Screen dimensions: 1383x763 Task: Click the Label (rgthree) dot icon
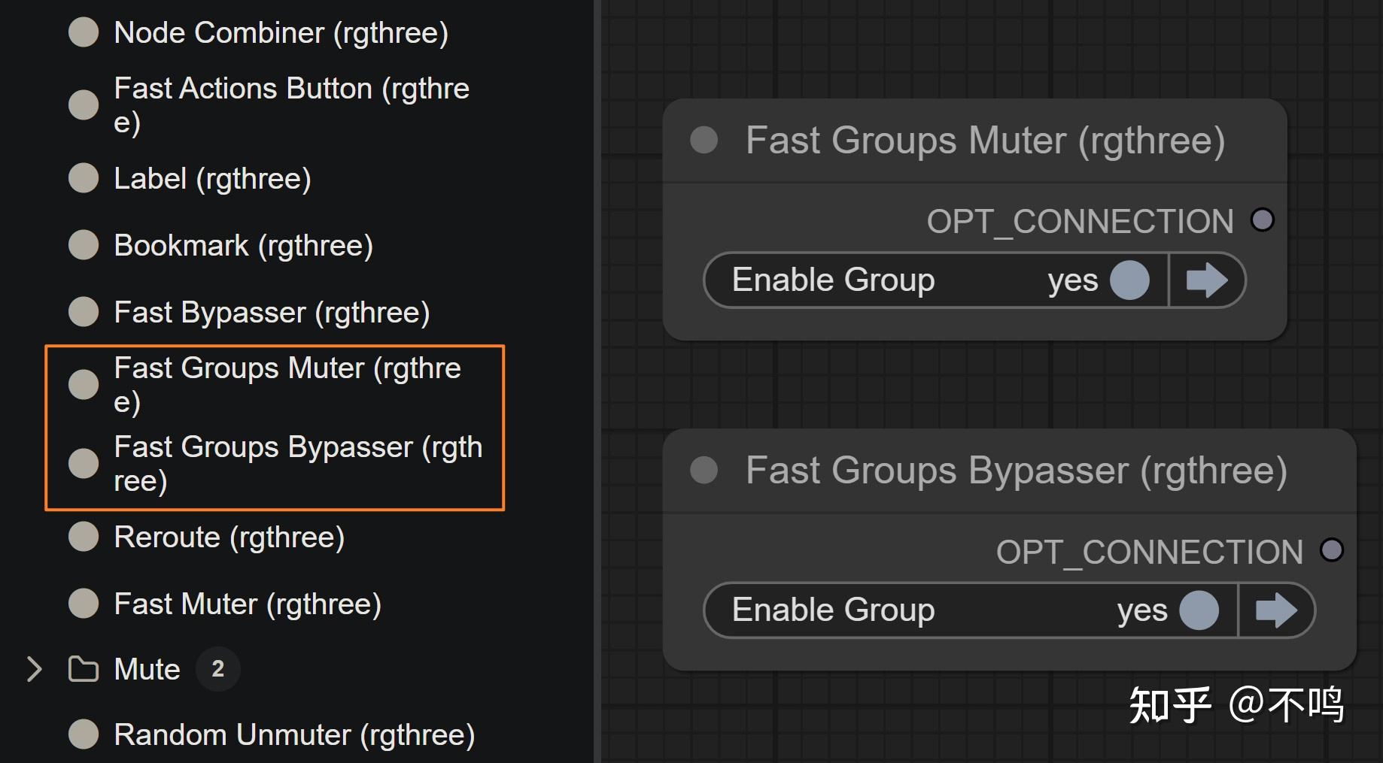(84, 178)
